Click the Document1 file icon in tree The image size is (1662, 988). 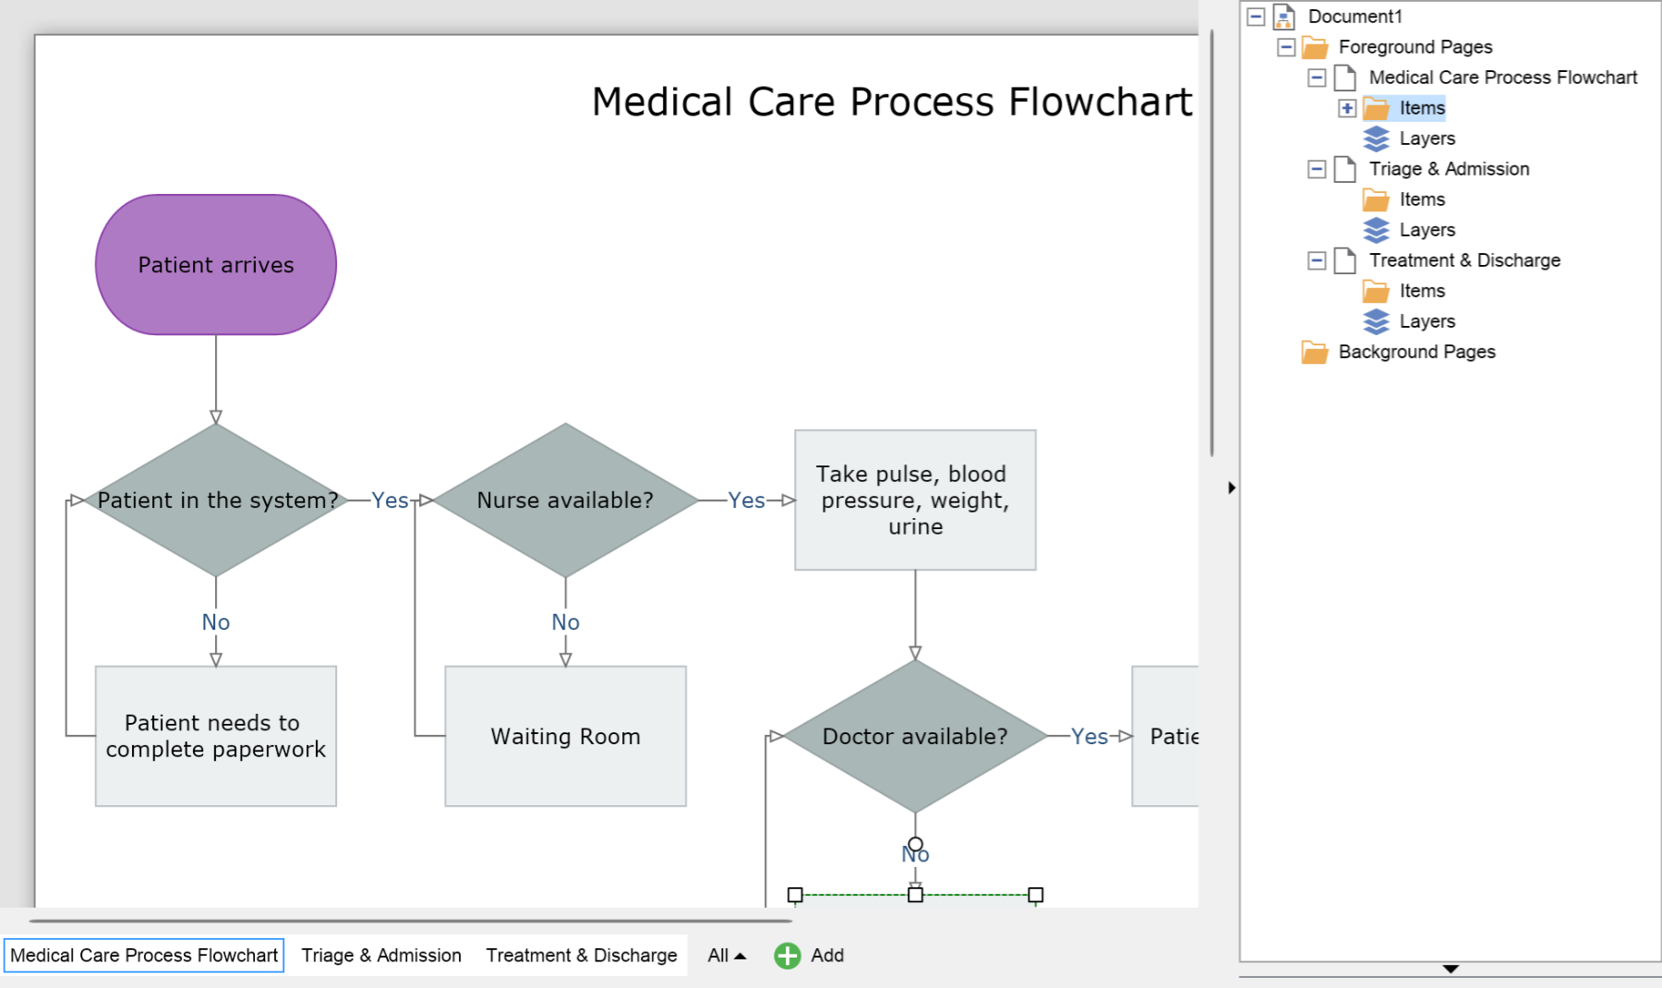click(x=1283, y=17)
